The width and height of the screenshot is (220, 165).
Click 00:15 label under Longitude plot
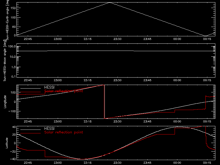pyautogui.click(x=207, y=121)
